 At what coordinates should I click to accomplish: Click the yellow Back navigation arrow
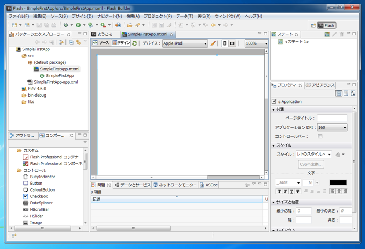pyautogui.click(x=213, y=25)
